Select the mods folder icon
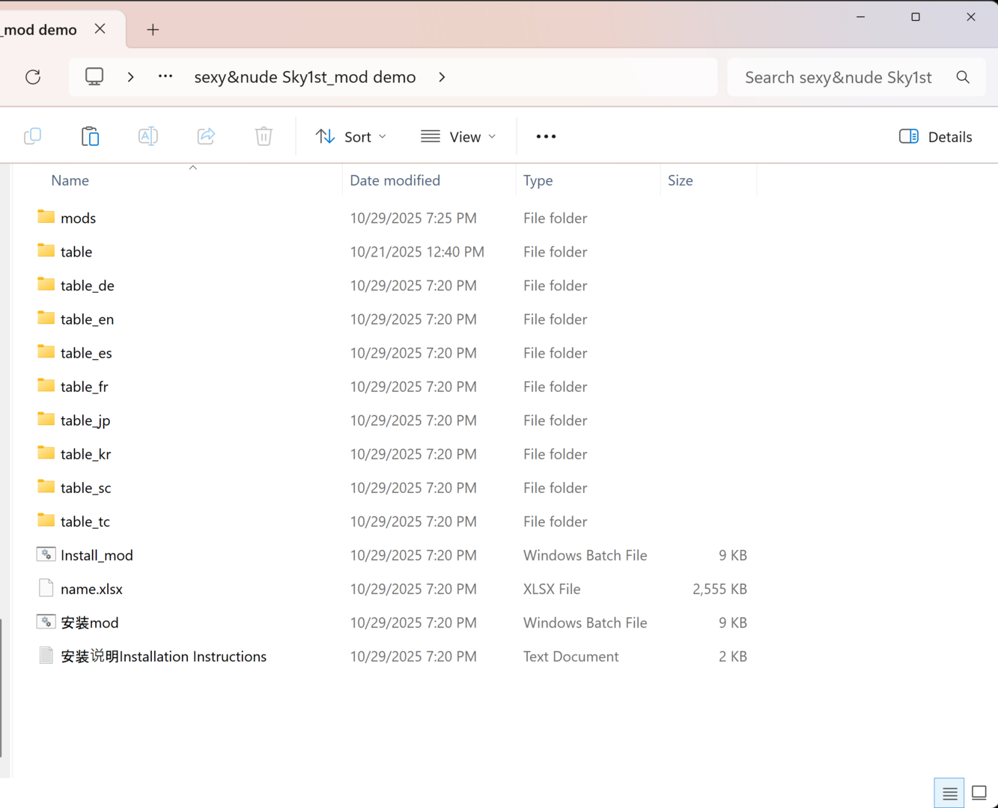 point(46,217)
